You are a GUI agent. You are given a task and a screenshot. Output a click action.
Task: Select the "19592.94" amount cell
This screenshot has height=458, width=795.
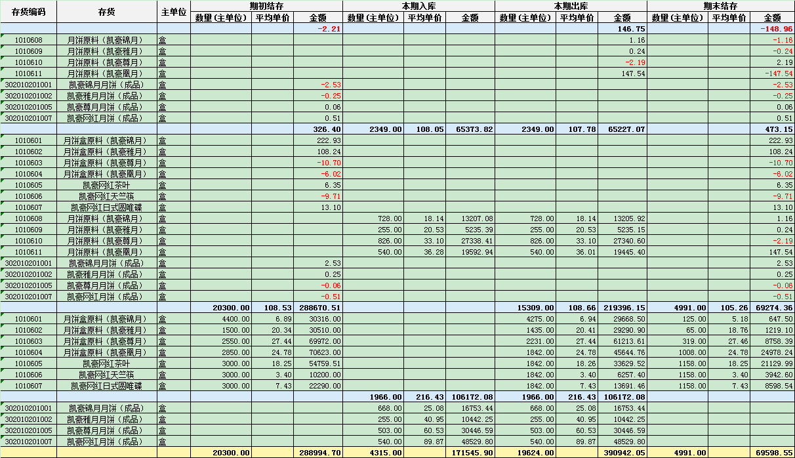point(470,252)
